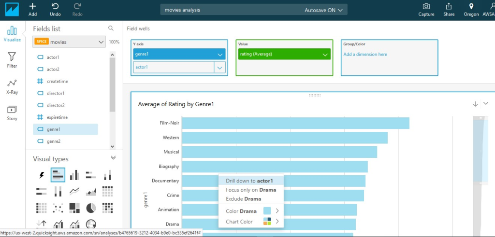Click the Add plus icon
Viewport: 495px width, 237px height.
point(32,6)
